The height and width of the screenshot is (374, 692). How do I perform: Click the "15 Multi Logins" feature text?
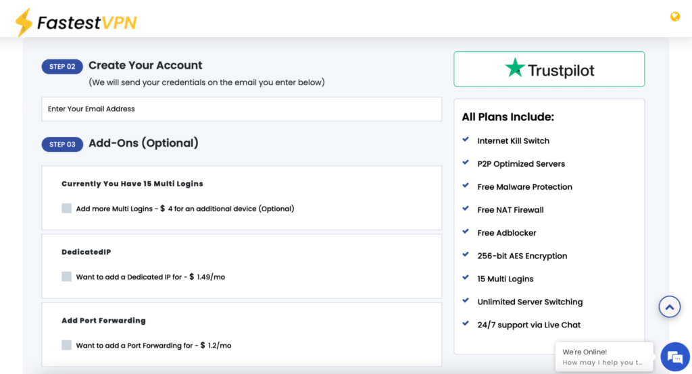coord(505,279)
